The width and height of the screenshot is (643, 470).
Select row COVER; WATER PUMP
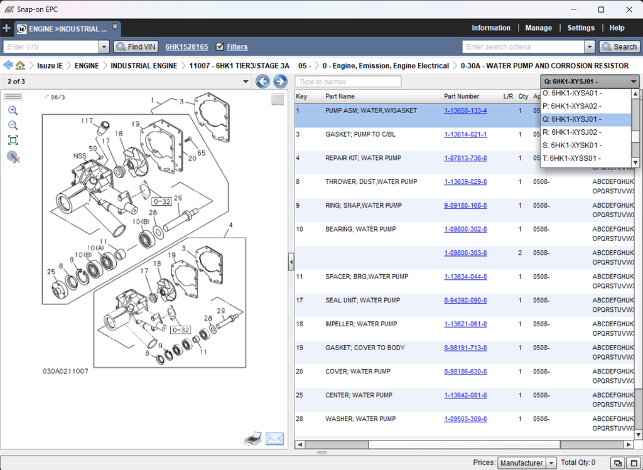pyautogui.click(x=464, y=376)
